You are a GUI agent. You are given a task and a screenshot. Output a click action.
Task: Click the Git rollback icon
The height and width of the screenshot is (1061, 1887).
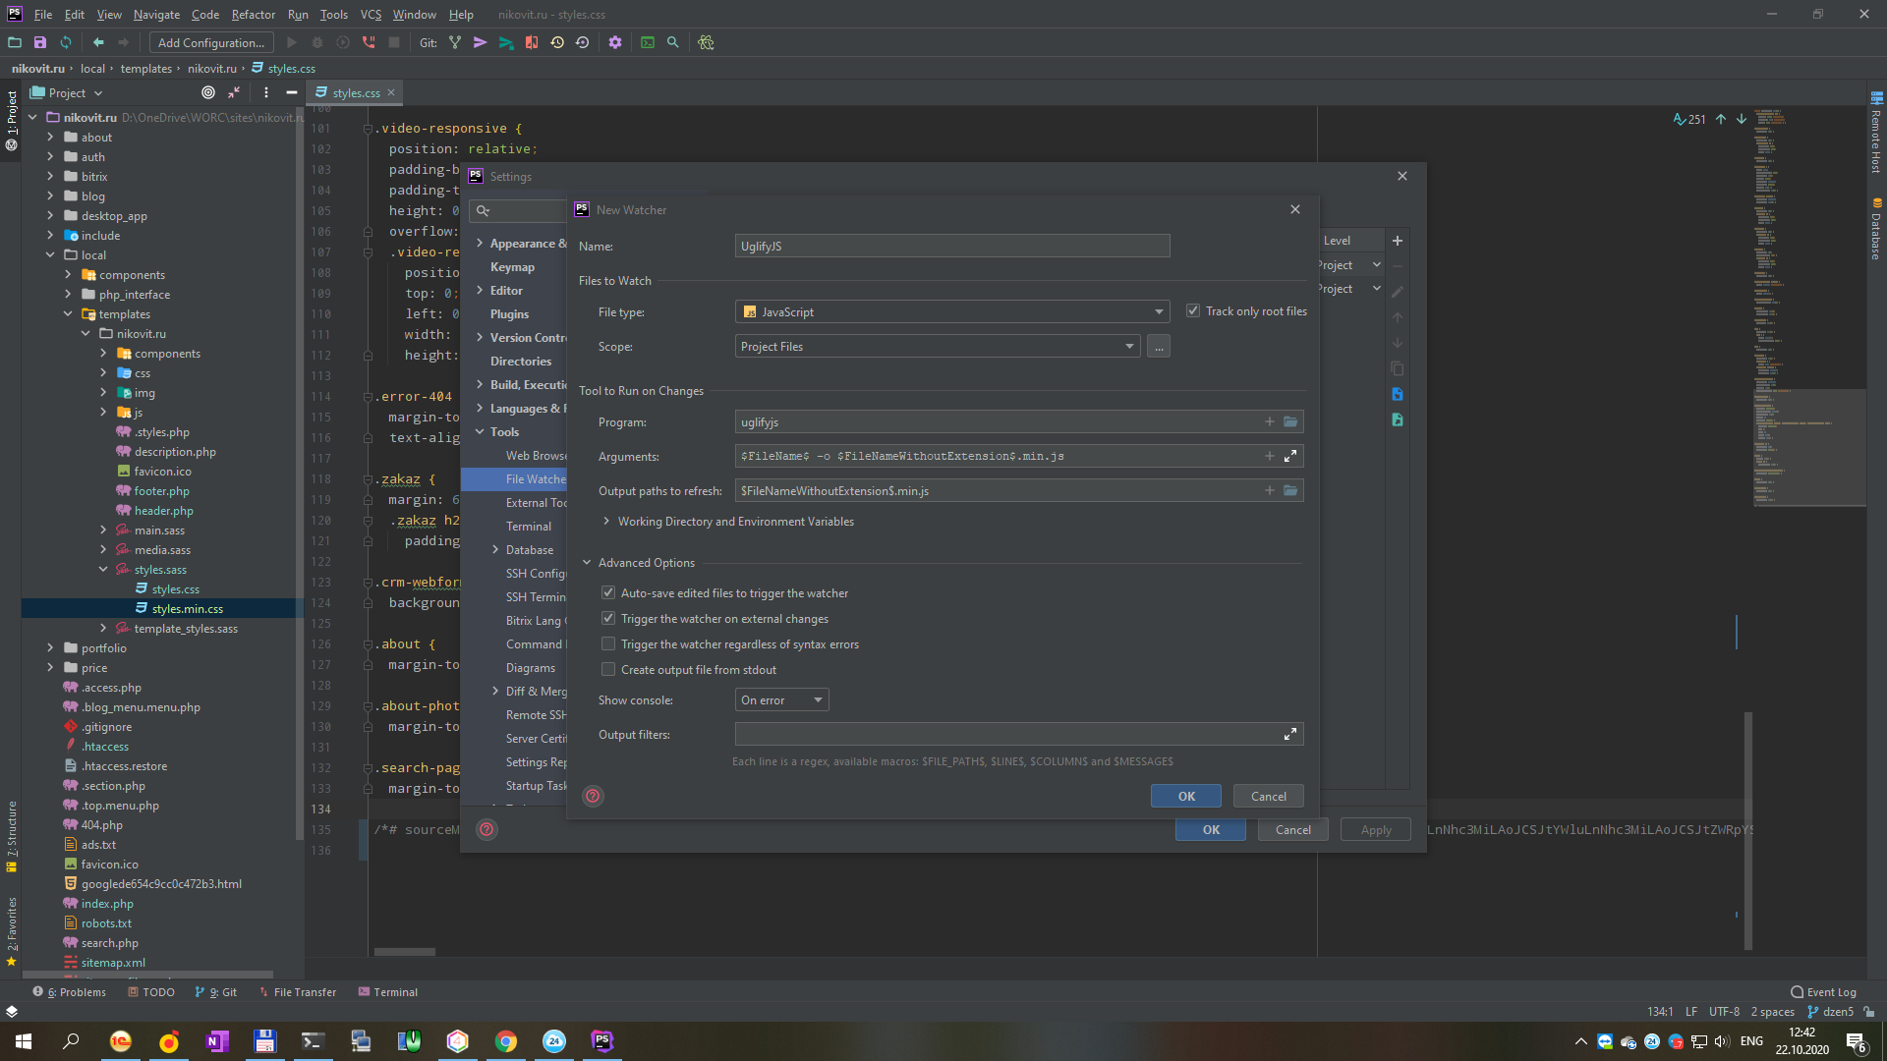click(583, 42)
